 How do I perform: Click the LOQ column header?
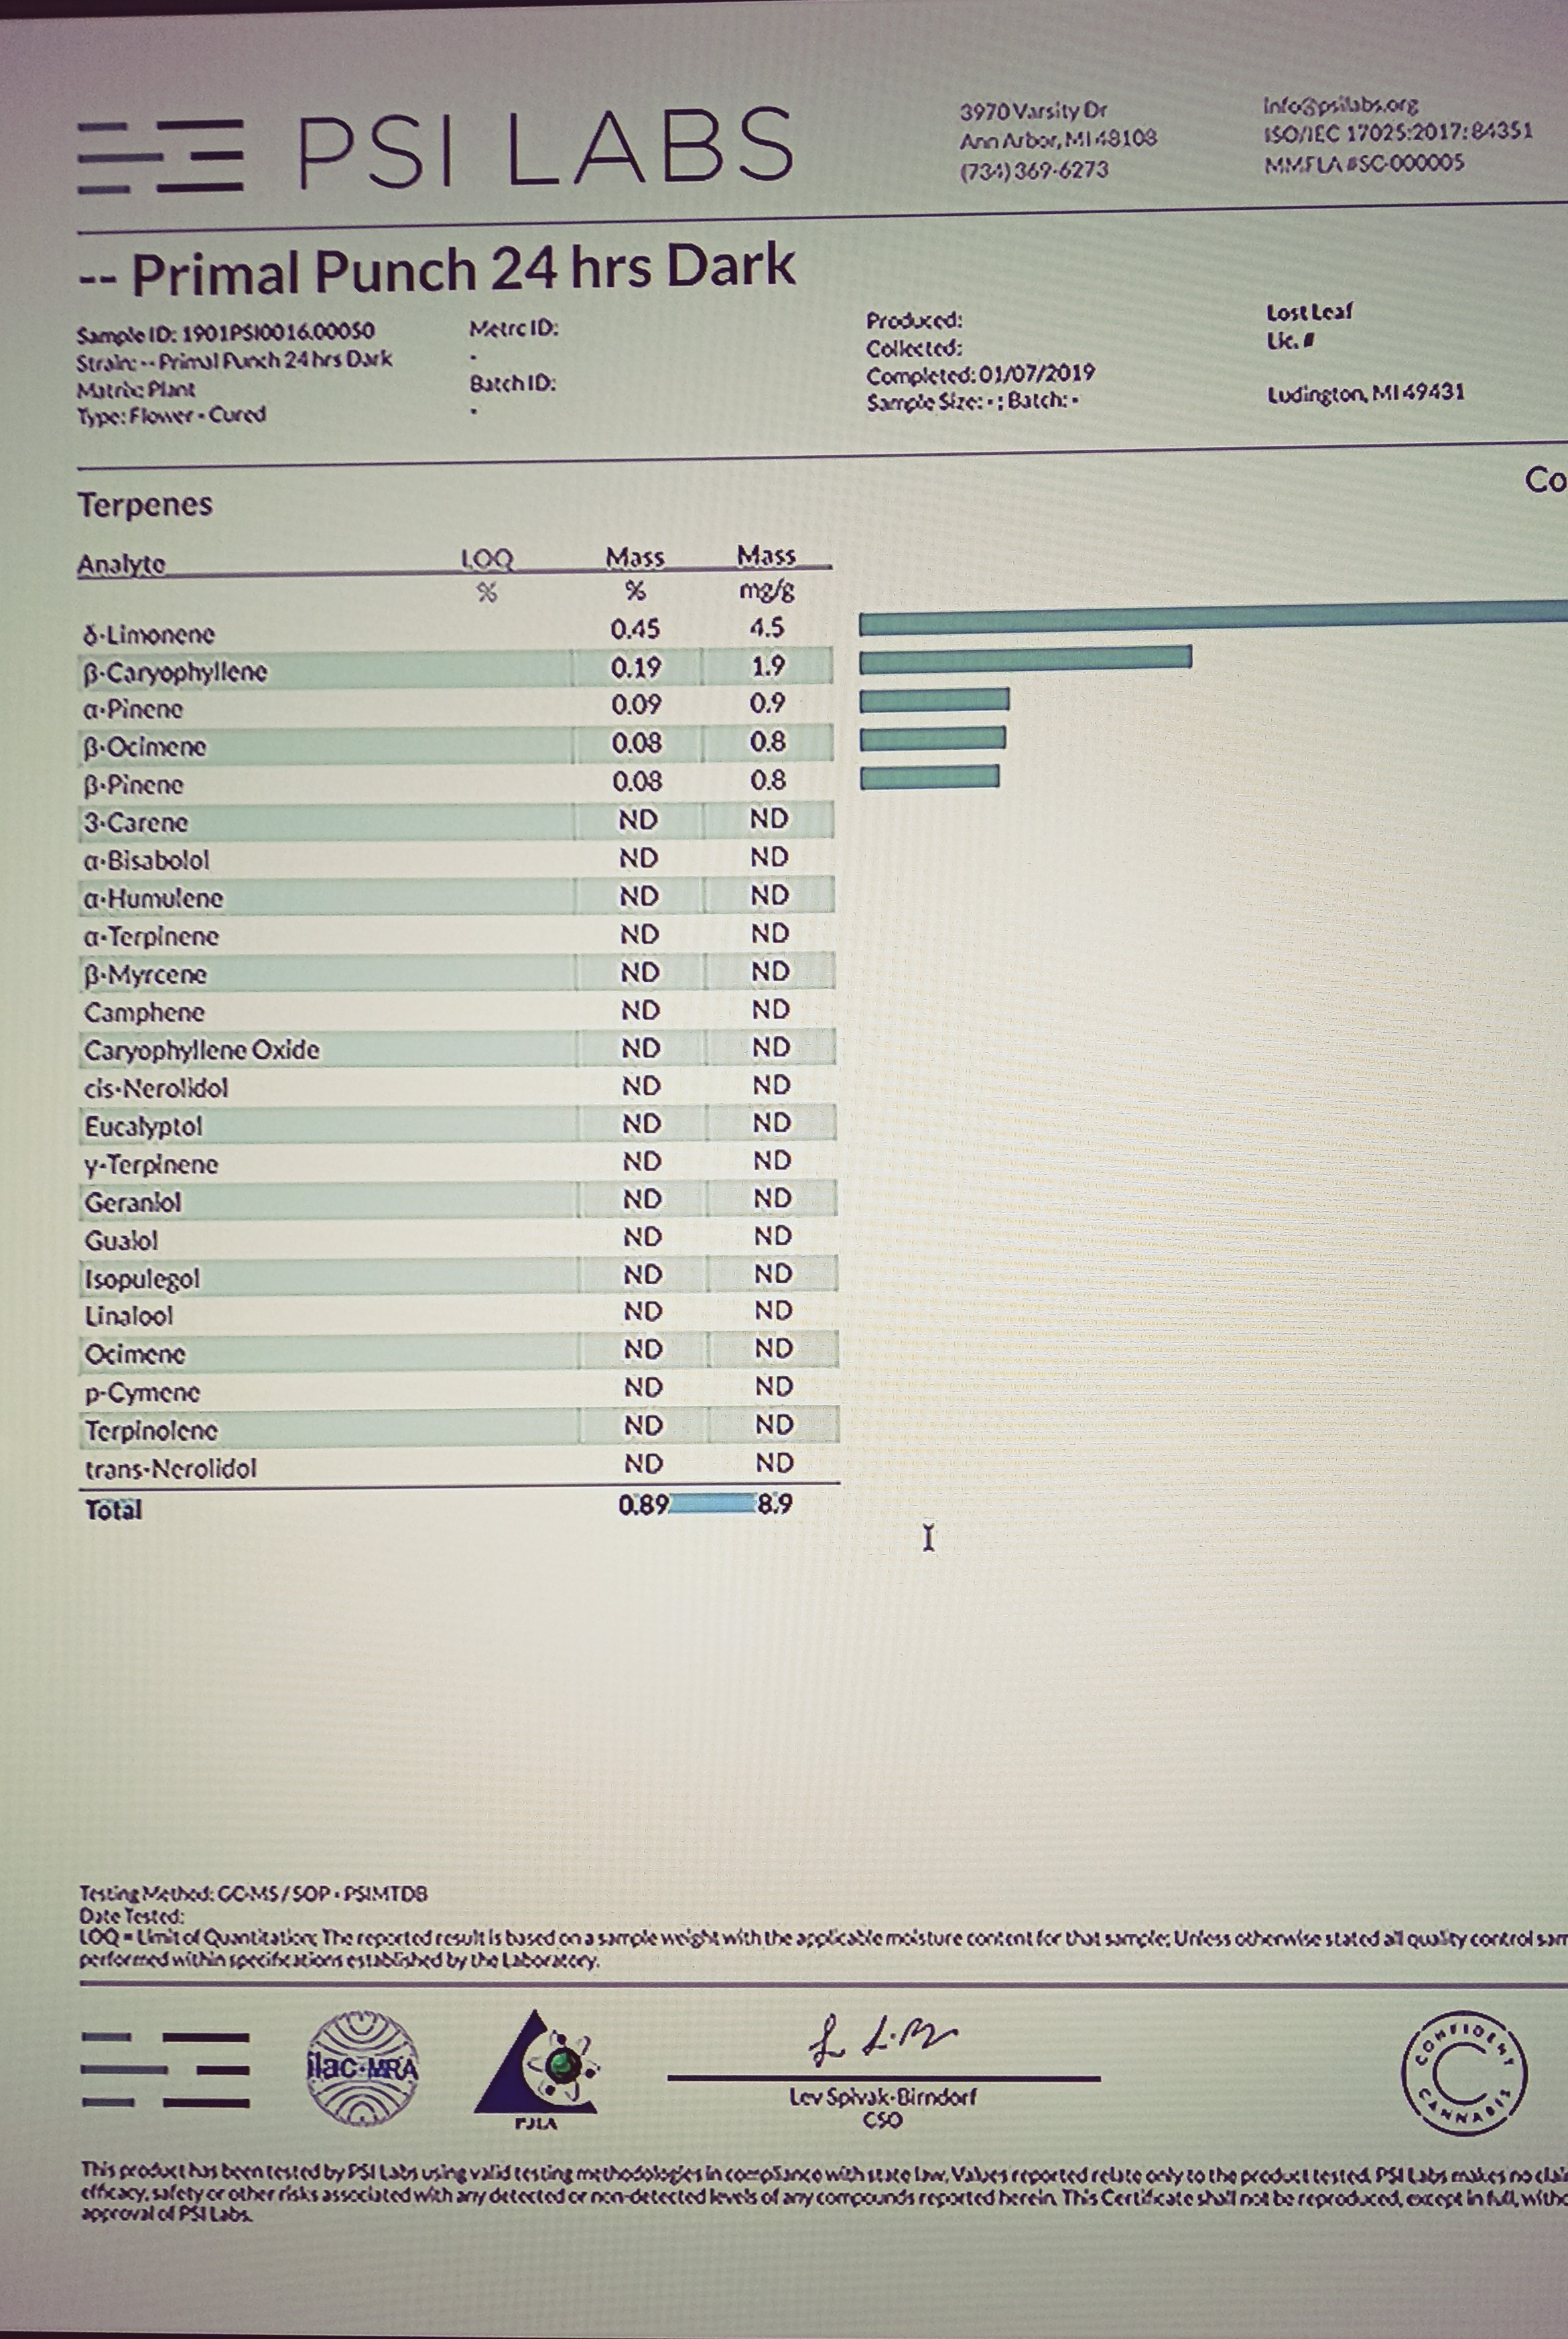(486, 559)
